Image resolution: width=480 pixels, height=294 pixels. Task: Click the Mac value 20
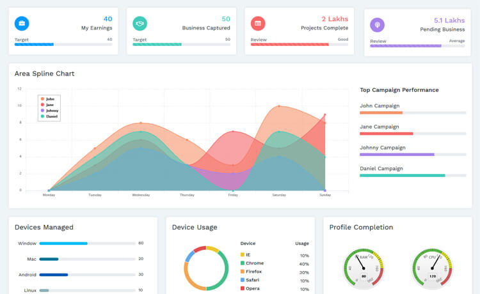click(141, 259)
